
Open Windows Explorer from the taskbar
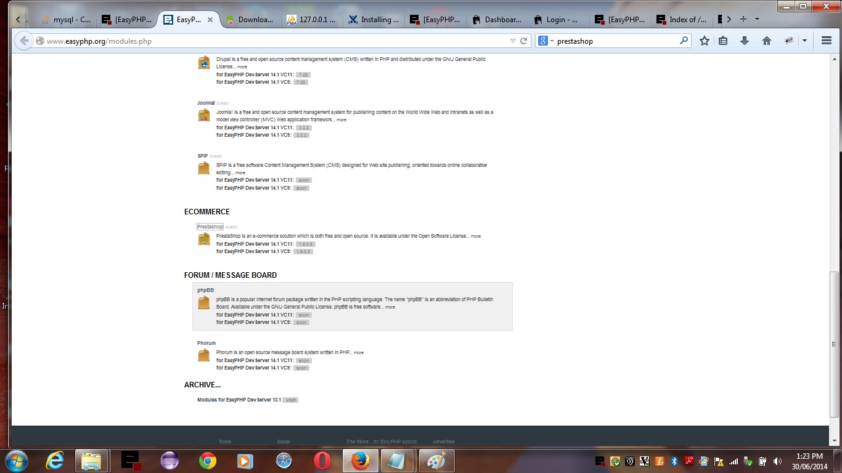tap(92, 461)
